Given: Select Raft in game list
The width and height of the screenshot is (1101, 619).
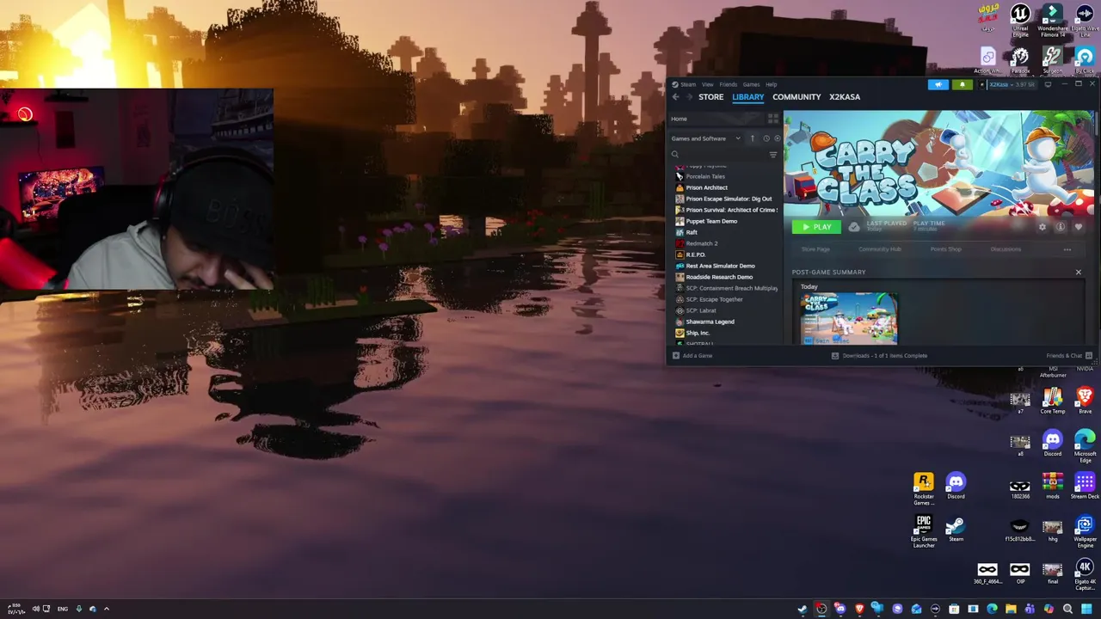Looking at the screenshot, I should point(692,232).
